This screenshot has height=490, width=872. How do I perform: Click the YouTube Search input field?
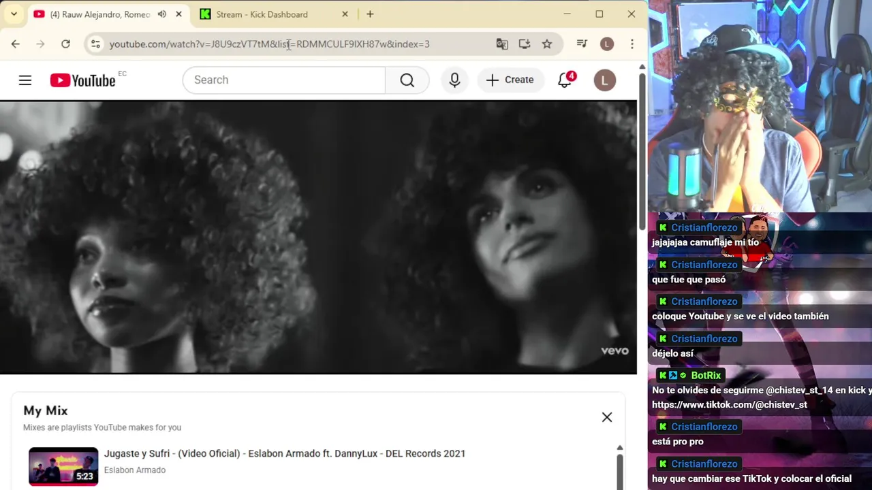point(283,80)
